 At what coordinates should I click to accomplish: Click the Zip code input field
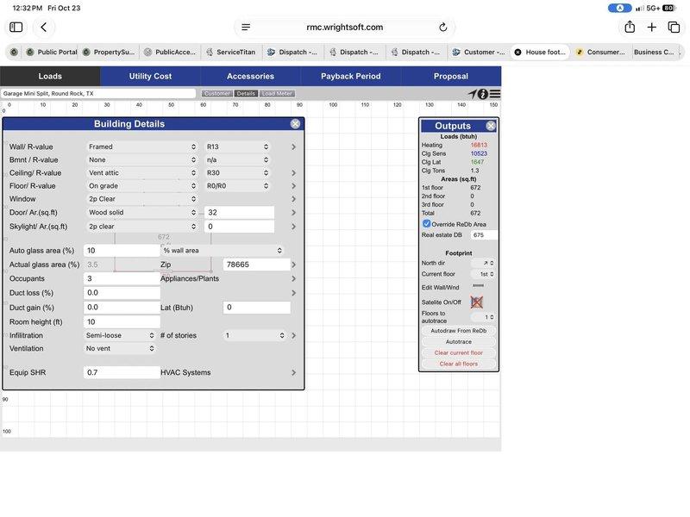point(256,265)
